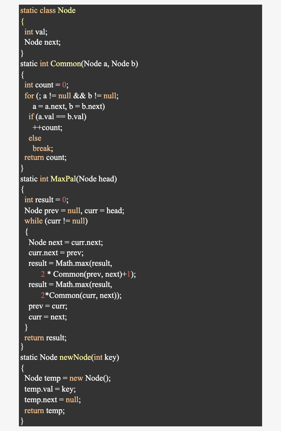
Task: Click 'return result;' line
Action: (45, 338)
